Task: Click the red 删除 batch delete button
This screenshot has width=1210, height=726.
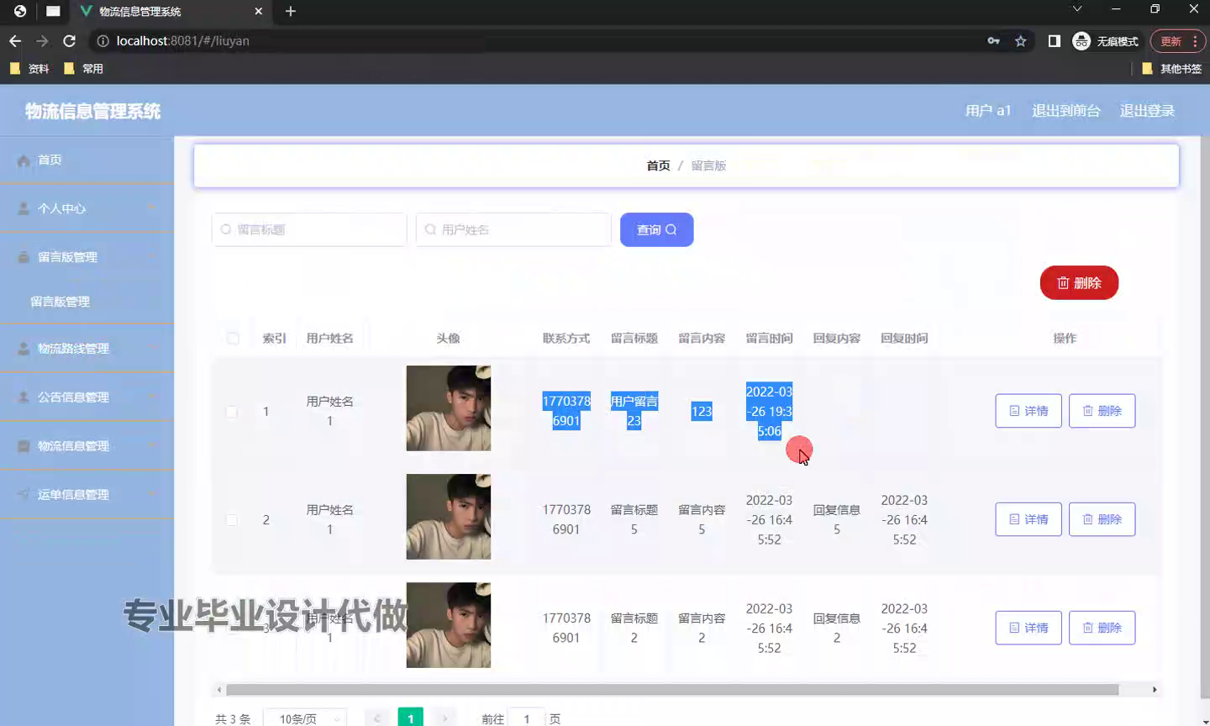Action: [x=1079, y=283]
